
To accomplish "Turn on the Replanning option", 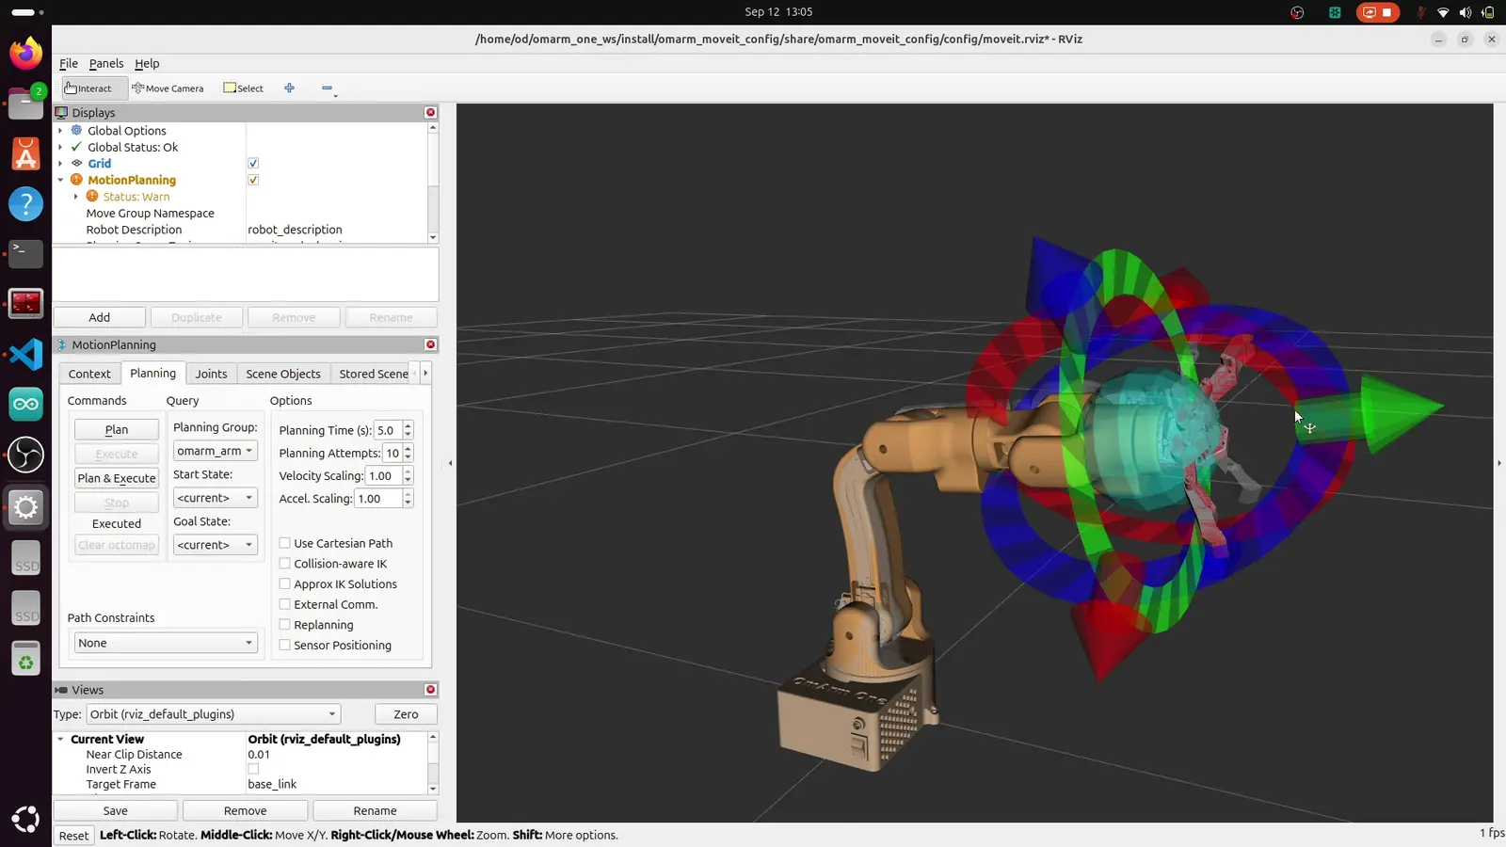I will click(x=284, y=625).
